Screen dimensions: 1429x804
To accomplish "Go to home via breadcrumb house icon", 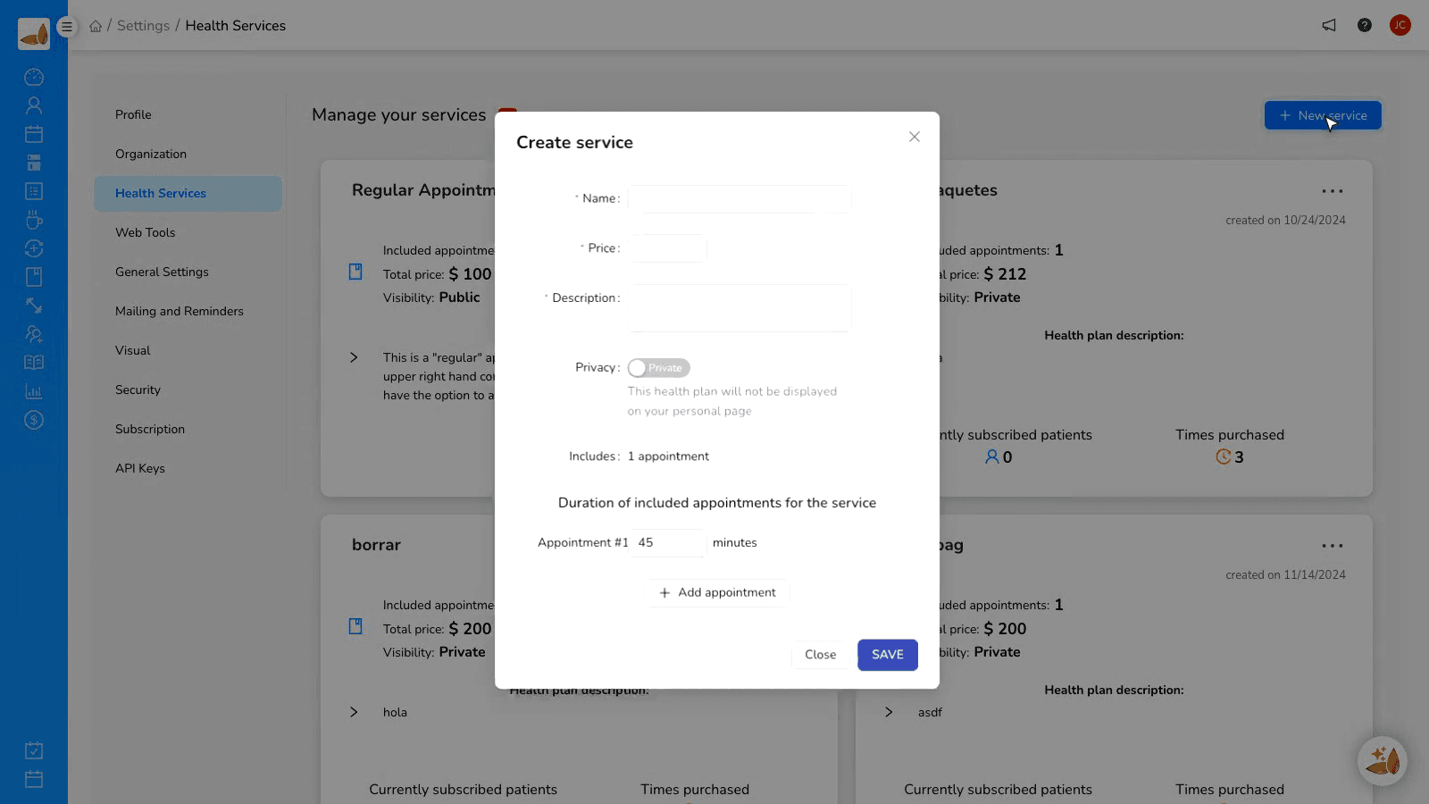I will tap(96, 26).
